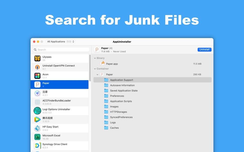Viewport: 244px width, 152px height.
Task: Click the Autosave Information folder name
Action: tap(122, 85)
